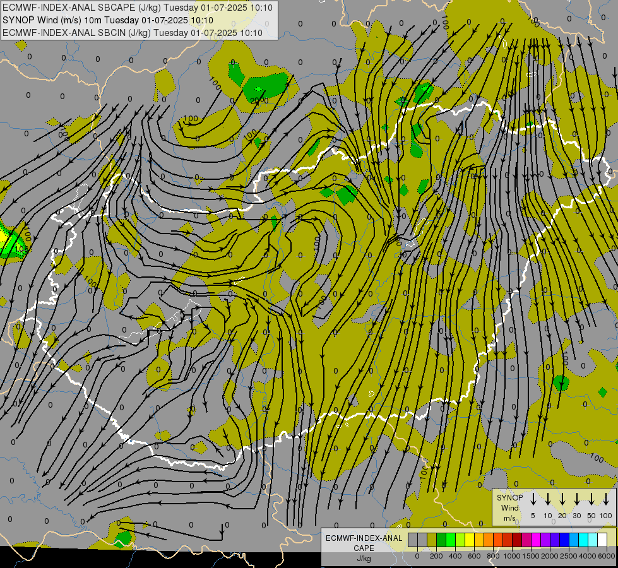Click the 20 m/s wind arrow in legend
This screenshot has width=618, height=568.
[x=562, y=498]
